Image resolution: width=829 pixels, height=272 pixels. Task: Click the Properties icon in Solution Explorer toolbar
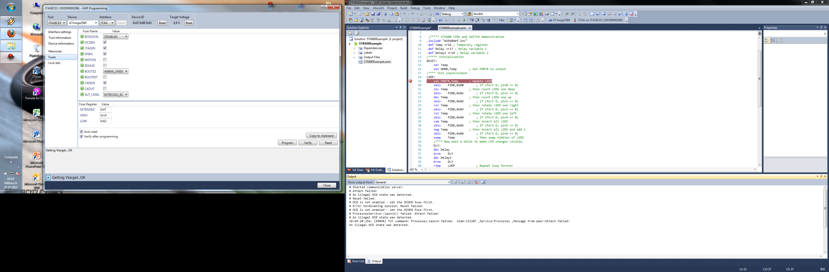coord(350,33)
